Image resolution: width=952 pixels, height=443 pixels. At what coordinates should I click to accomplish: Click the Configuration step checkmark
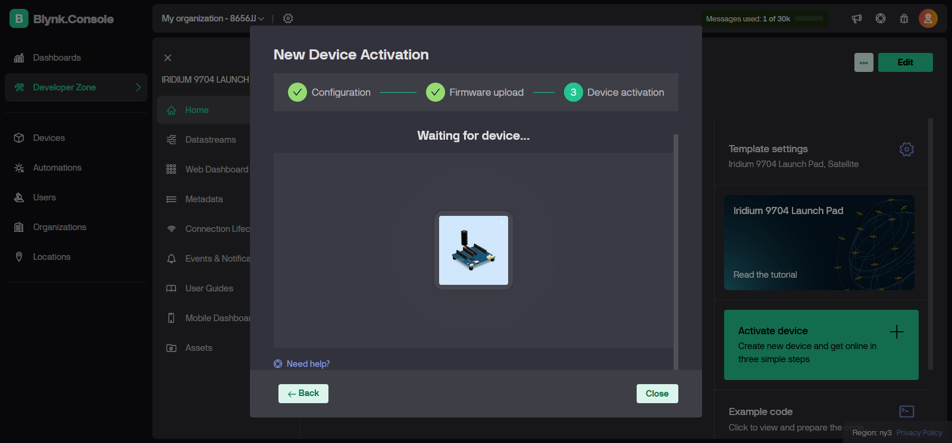coord(297,92)
